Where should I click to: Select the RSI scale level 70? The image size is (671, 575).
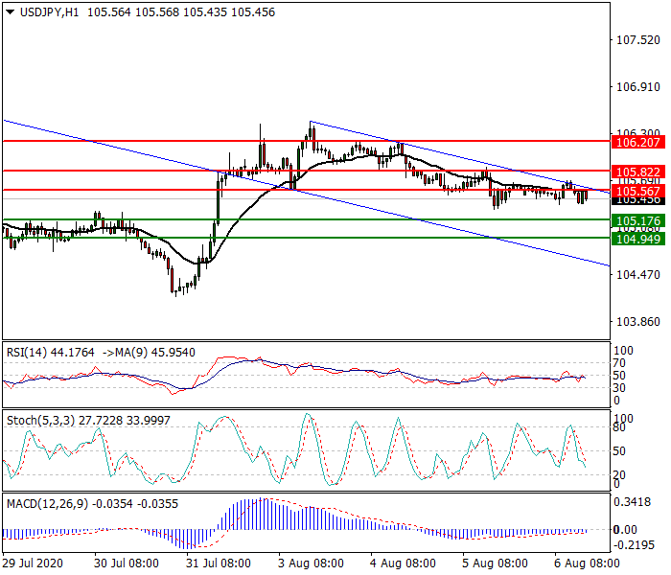coord(619,363)
